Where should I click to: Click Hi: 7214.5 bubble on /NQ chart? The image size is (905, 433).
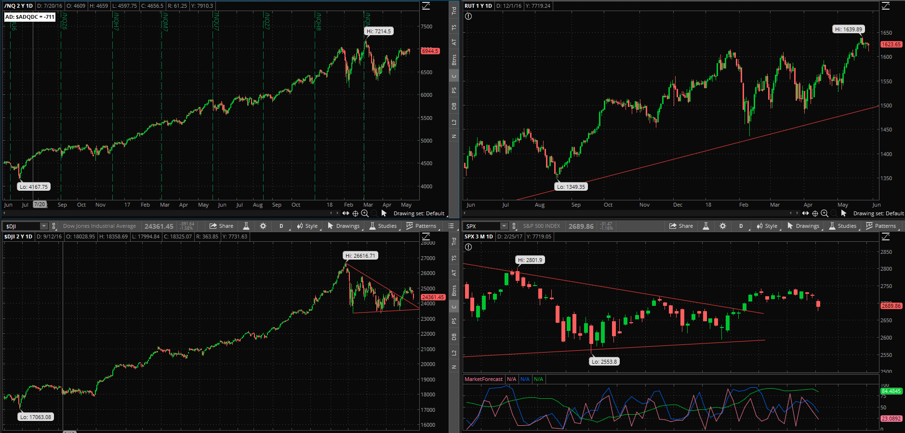click(x=379, y=31)
